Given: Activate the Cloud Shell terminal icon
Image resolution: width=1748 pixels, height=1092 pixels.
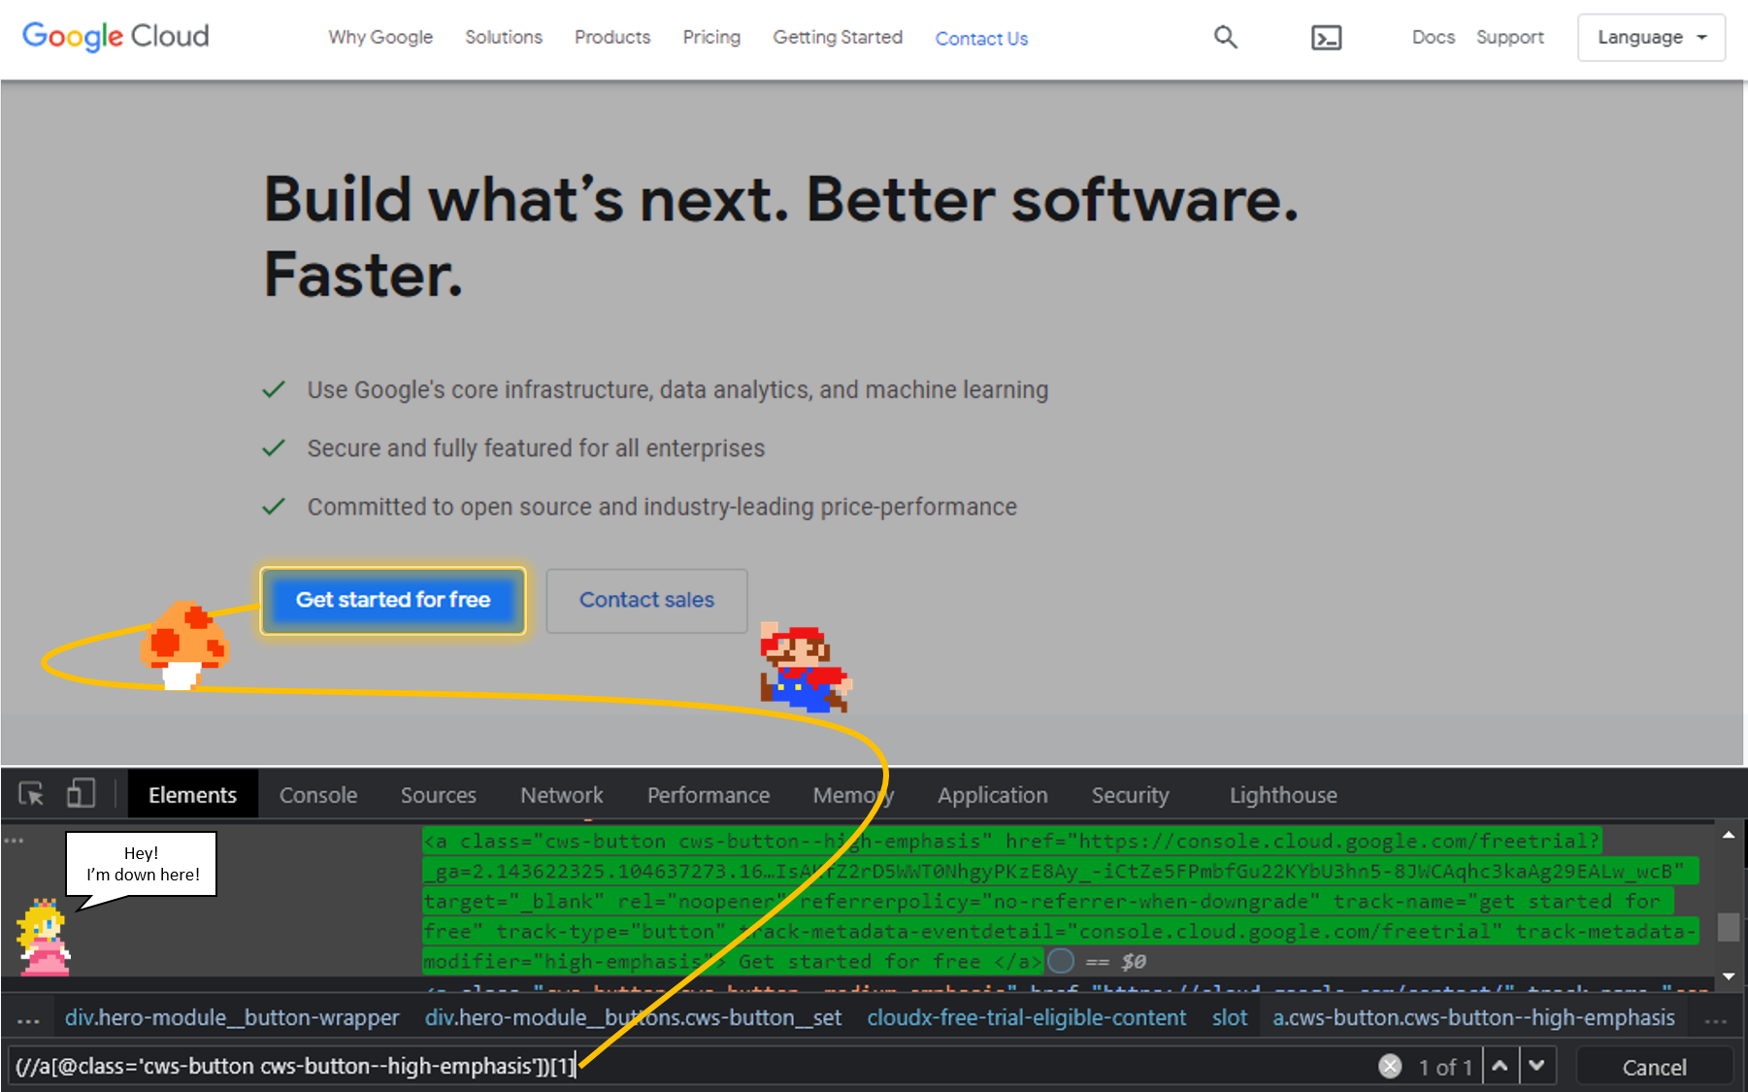Looking at the screenshot, I should click(x=1326, y=38).
